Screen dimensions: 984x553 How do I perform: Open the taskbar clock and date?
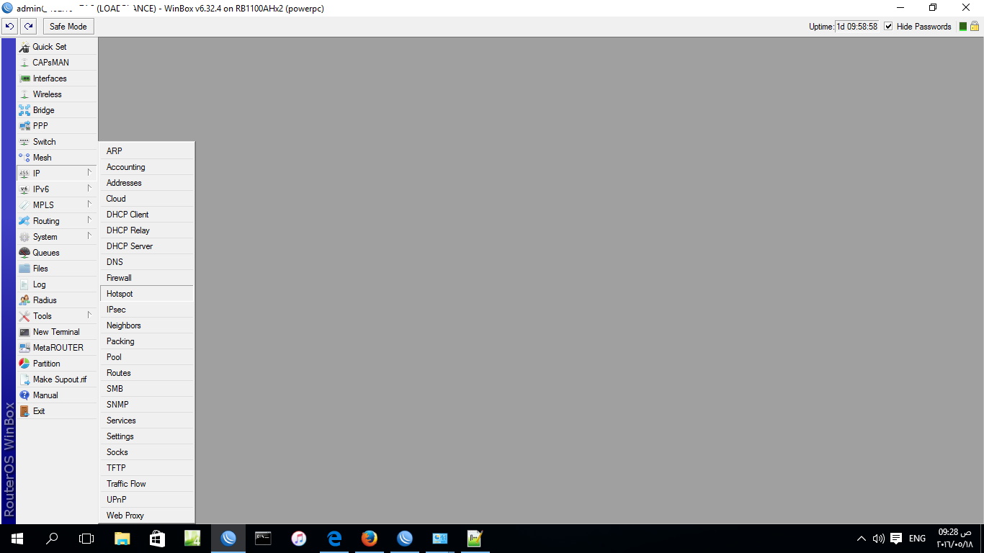coord(954,538)
